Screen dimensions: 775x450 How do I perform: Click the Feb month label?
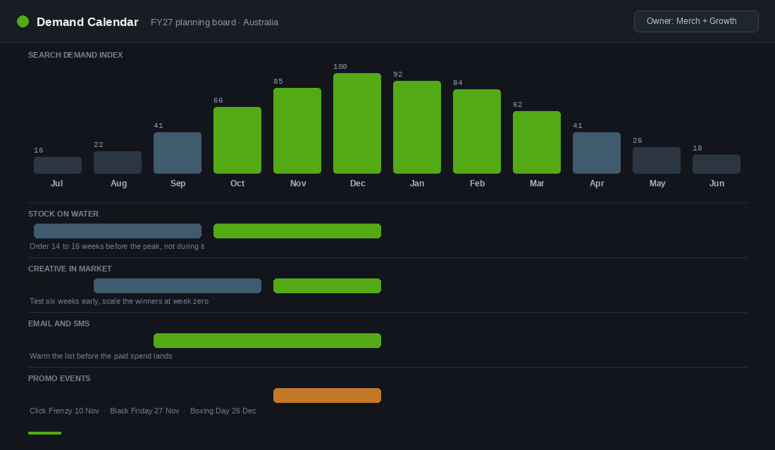coord(477,183)
